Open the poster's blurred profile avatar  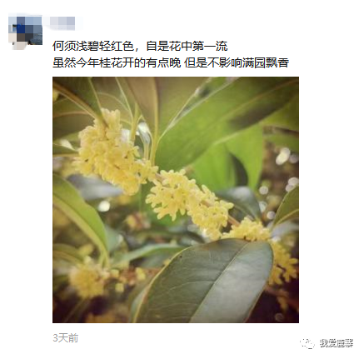click(x=26, y=31)
